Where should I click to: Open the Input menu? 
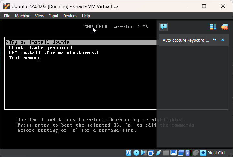pos(54,16)
